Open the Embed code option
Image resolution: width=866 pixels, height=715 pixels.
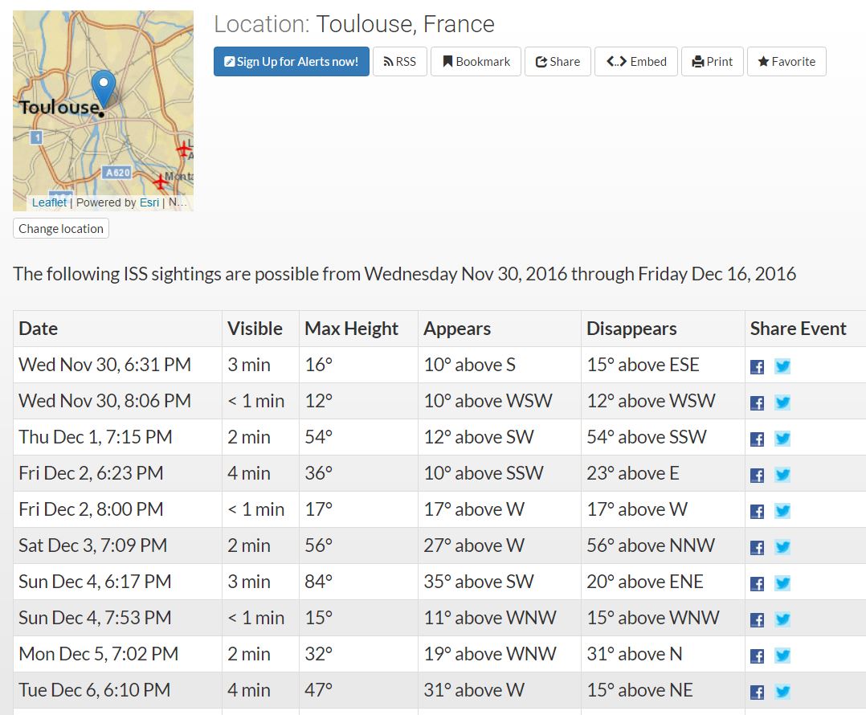(x=636, y=62)
